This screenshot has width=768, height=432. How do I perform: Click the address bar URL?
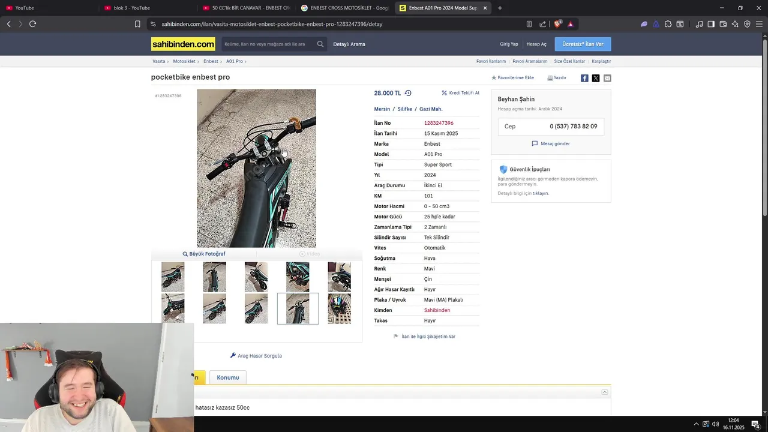click(272, 24)
